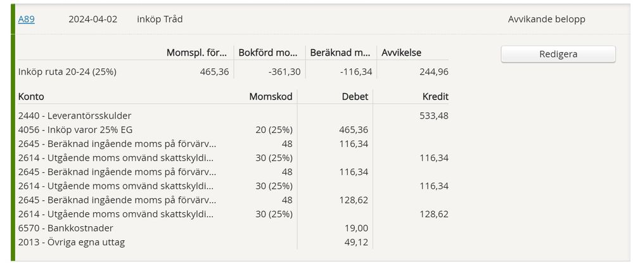Click the Inköp ruta 20-24 (25%) row label
Image resolution: width=633 pixels, height=263 pixels.
point(67,72)
